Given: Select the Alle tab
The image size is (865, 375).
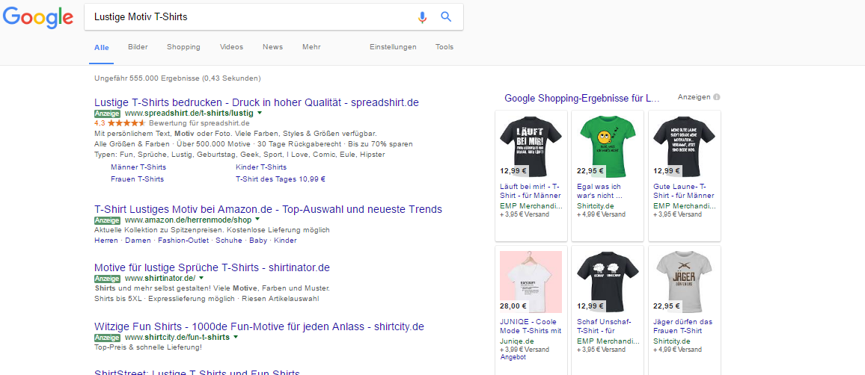Looking at the screenshot, I should (x=102, y=47).
